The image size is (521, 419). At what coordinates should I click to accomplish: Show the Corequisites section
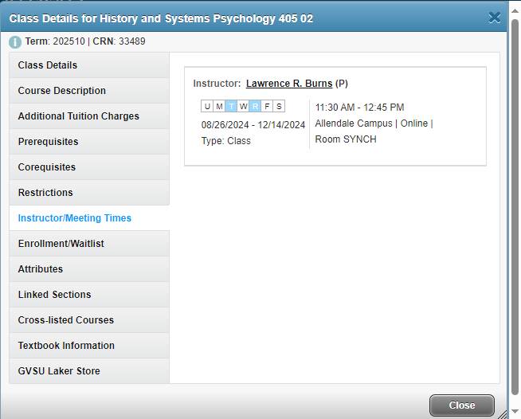click(x=47, y=167)
